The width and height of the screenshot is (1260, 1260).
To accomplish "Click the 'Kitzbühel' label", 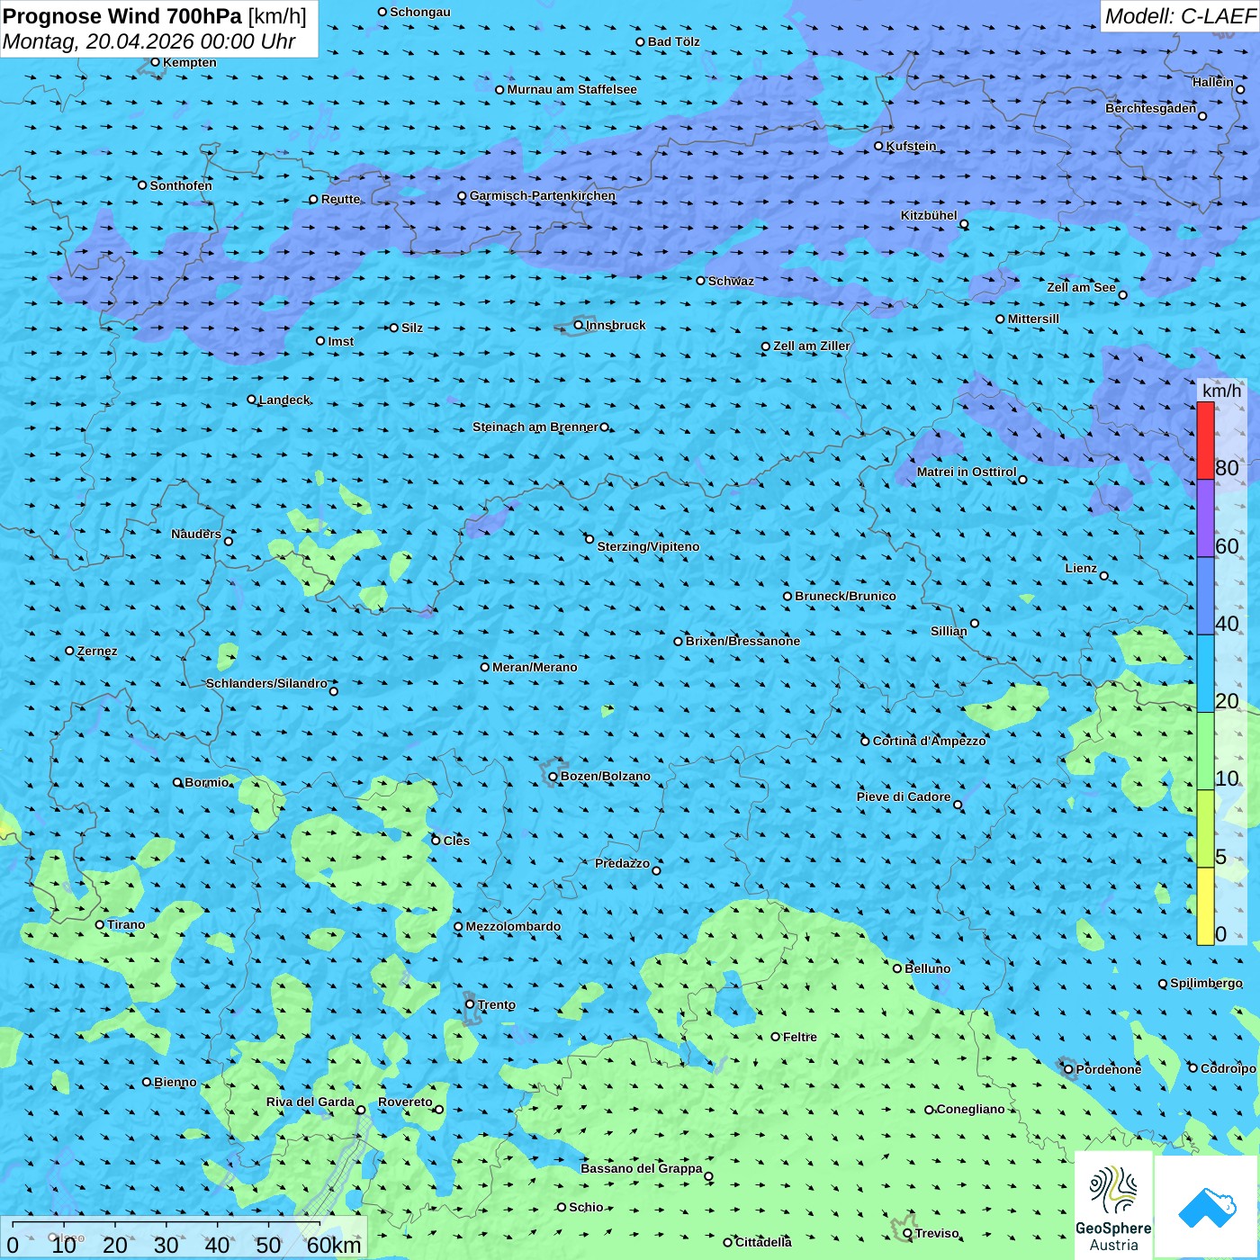I will click(929, 215).
